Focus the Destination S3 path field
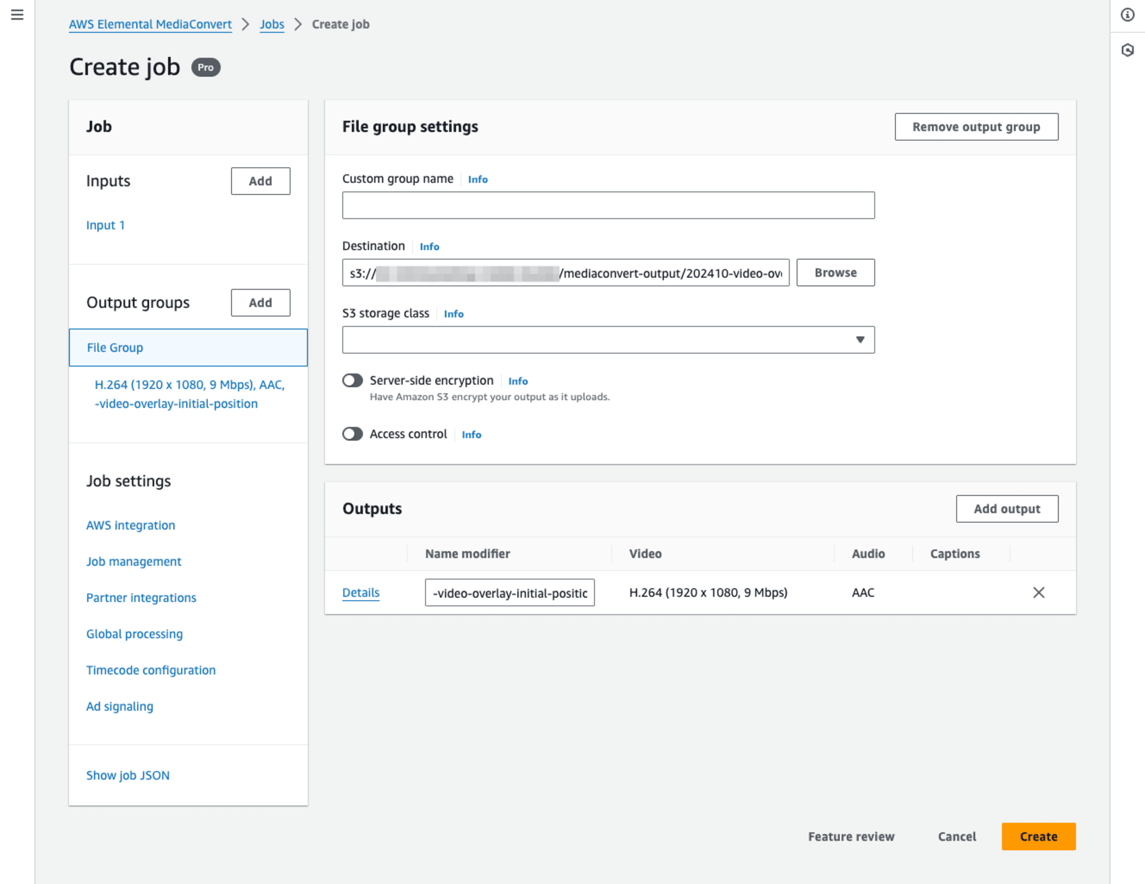This screenshot has width=1145, height=884. 566,273
